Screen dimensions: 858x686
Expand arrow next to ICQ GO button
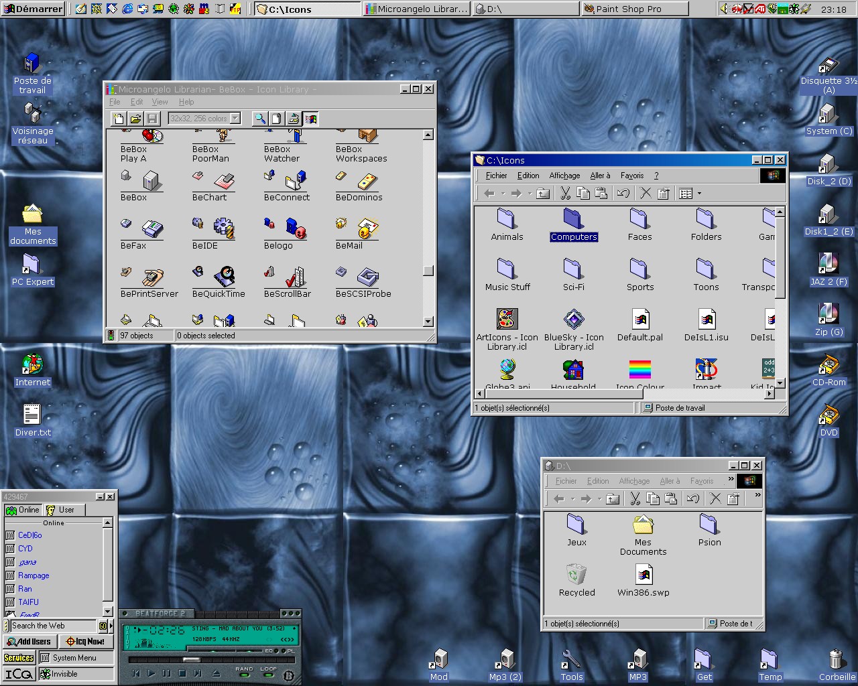tap(110, 626)
